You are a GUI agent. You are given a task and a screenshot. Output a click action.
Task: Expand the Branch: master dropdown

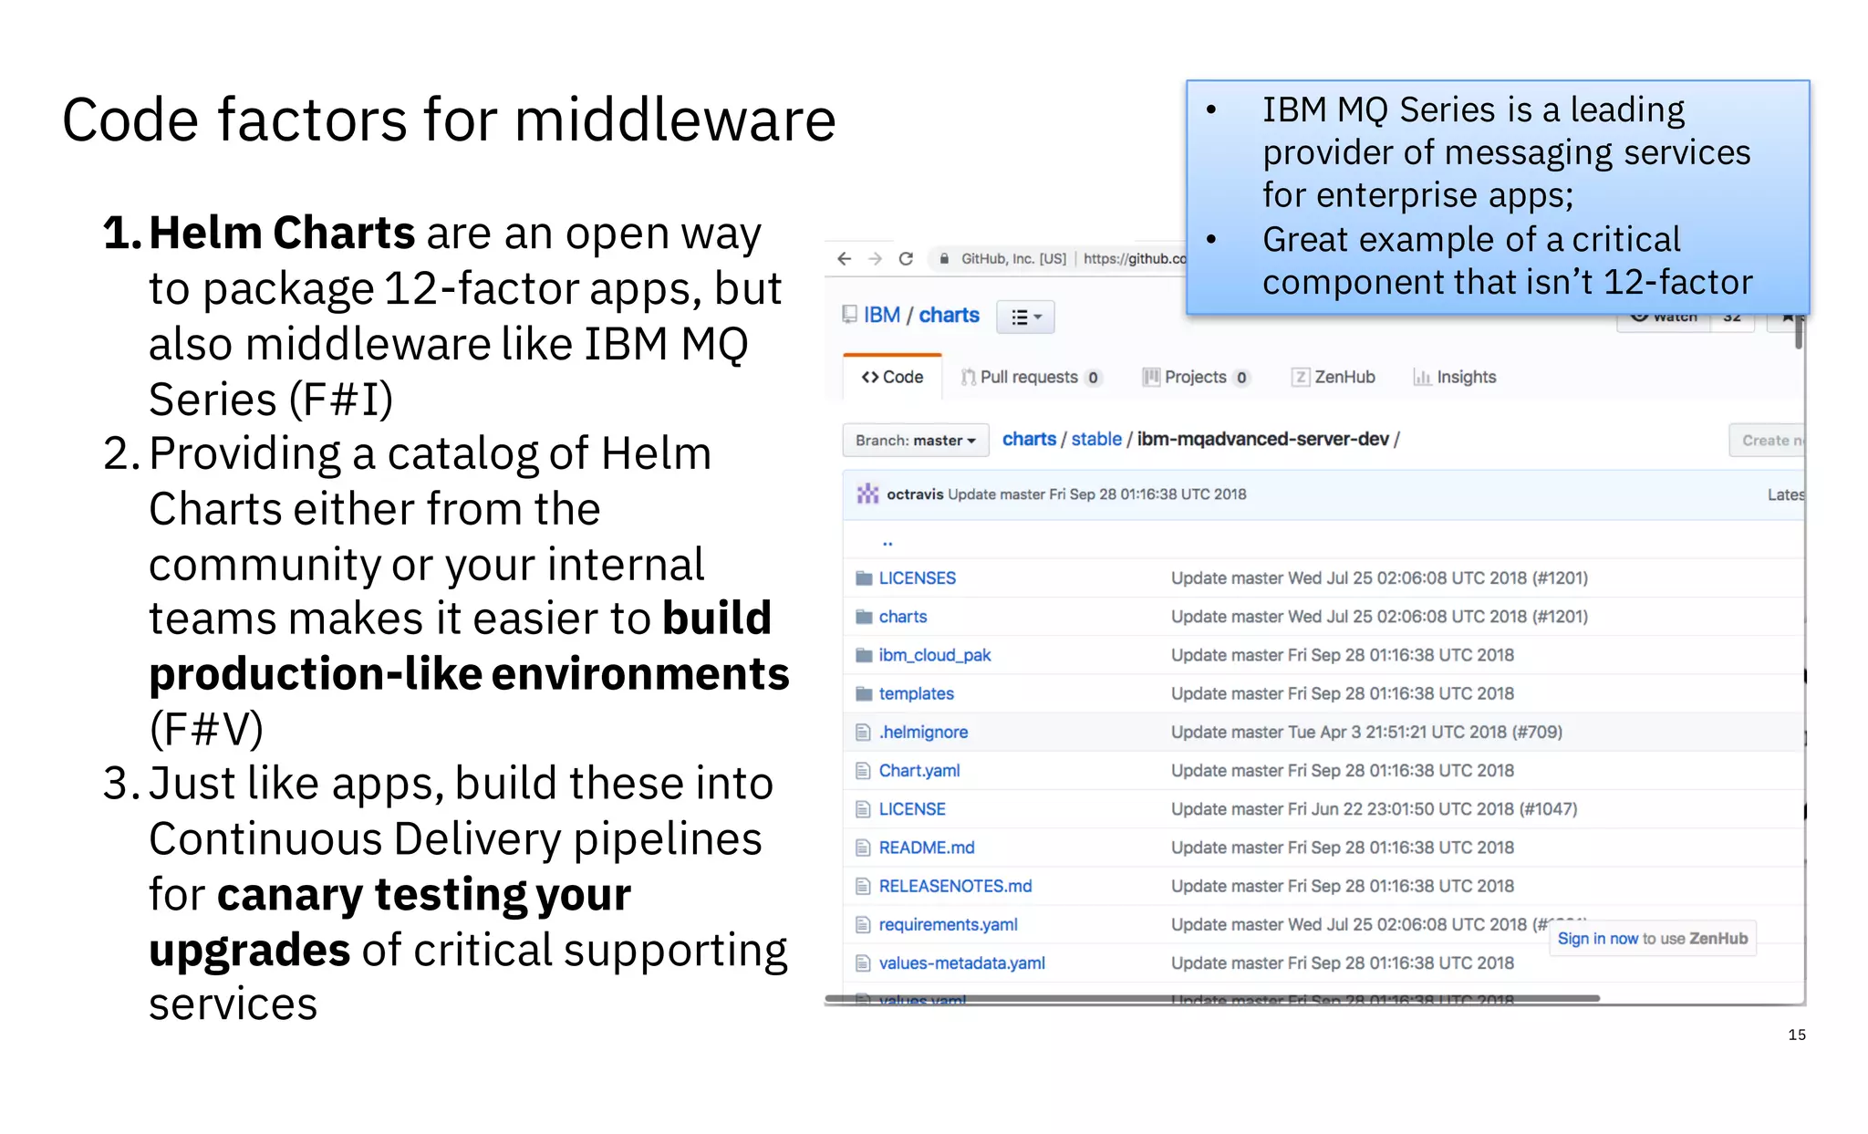[916, 441]
